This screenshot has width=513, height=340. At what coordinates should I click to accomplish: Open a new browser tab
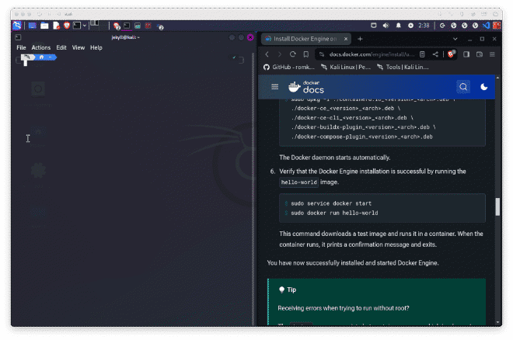[360, 39]
